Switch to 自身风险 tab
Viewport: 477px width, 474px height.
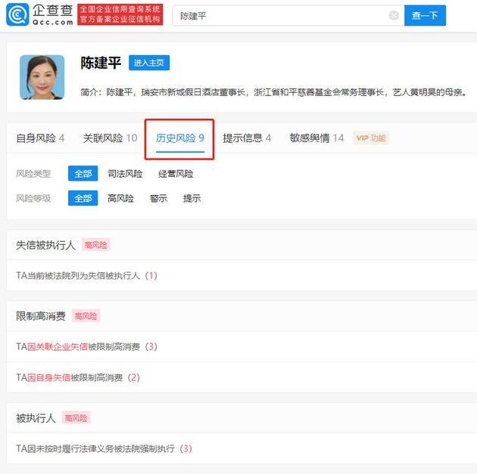pyautogui.click(x=40, y=138)
